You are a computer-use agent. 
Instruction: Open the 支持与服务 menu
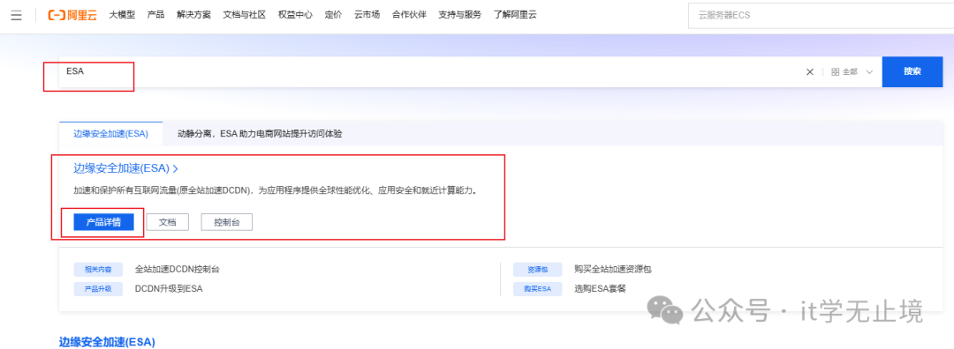tap(459, 15)
